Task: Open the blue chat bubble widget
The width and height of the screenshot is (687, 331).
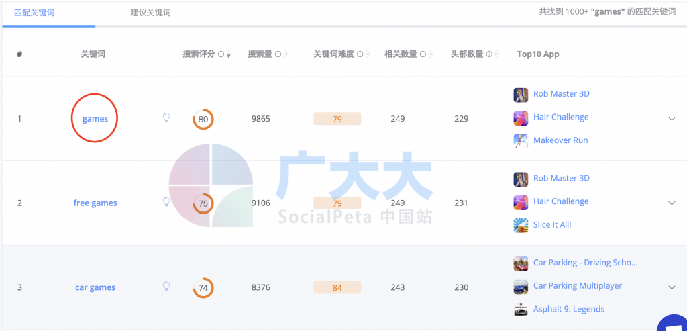Action: 674,324
